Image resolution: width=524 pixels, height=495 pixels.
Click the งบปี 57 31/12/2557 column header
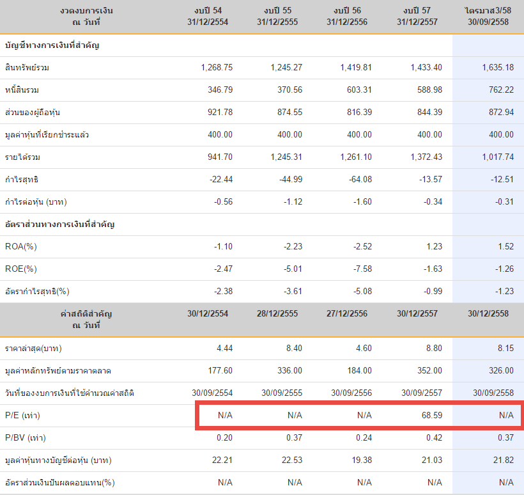pos(417,17)
